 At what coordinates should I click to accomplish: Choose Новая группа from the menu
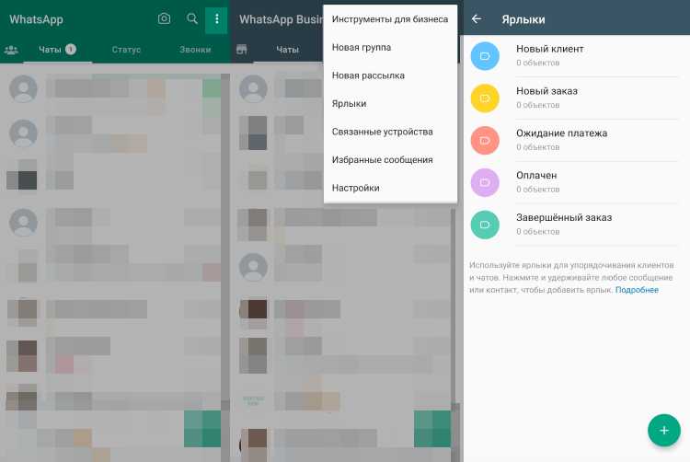[390, 47]
